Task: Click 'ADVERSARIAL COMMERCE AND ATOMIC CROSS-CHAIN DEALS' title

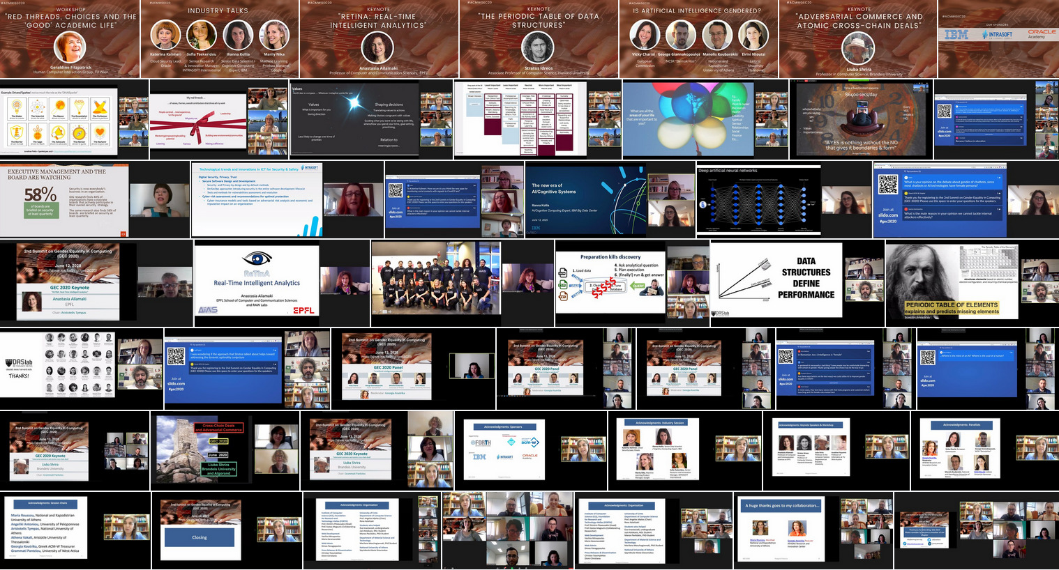Action: click(859, 21)
